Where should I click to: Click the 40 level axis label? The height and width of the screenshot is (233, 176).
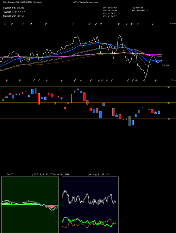click(x=169, y=87)
